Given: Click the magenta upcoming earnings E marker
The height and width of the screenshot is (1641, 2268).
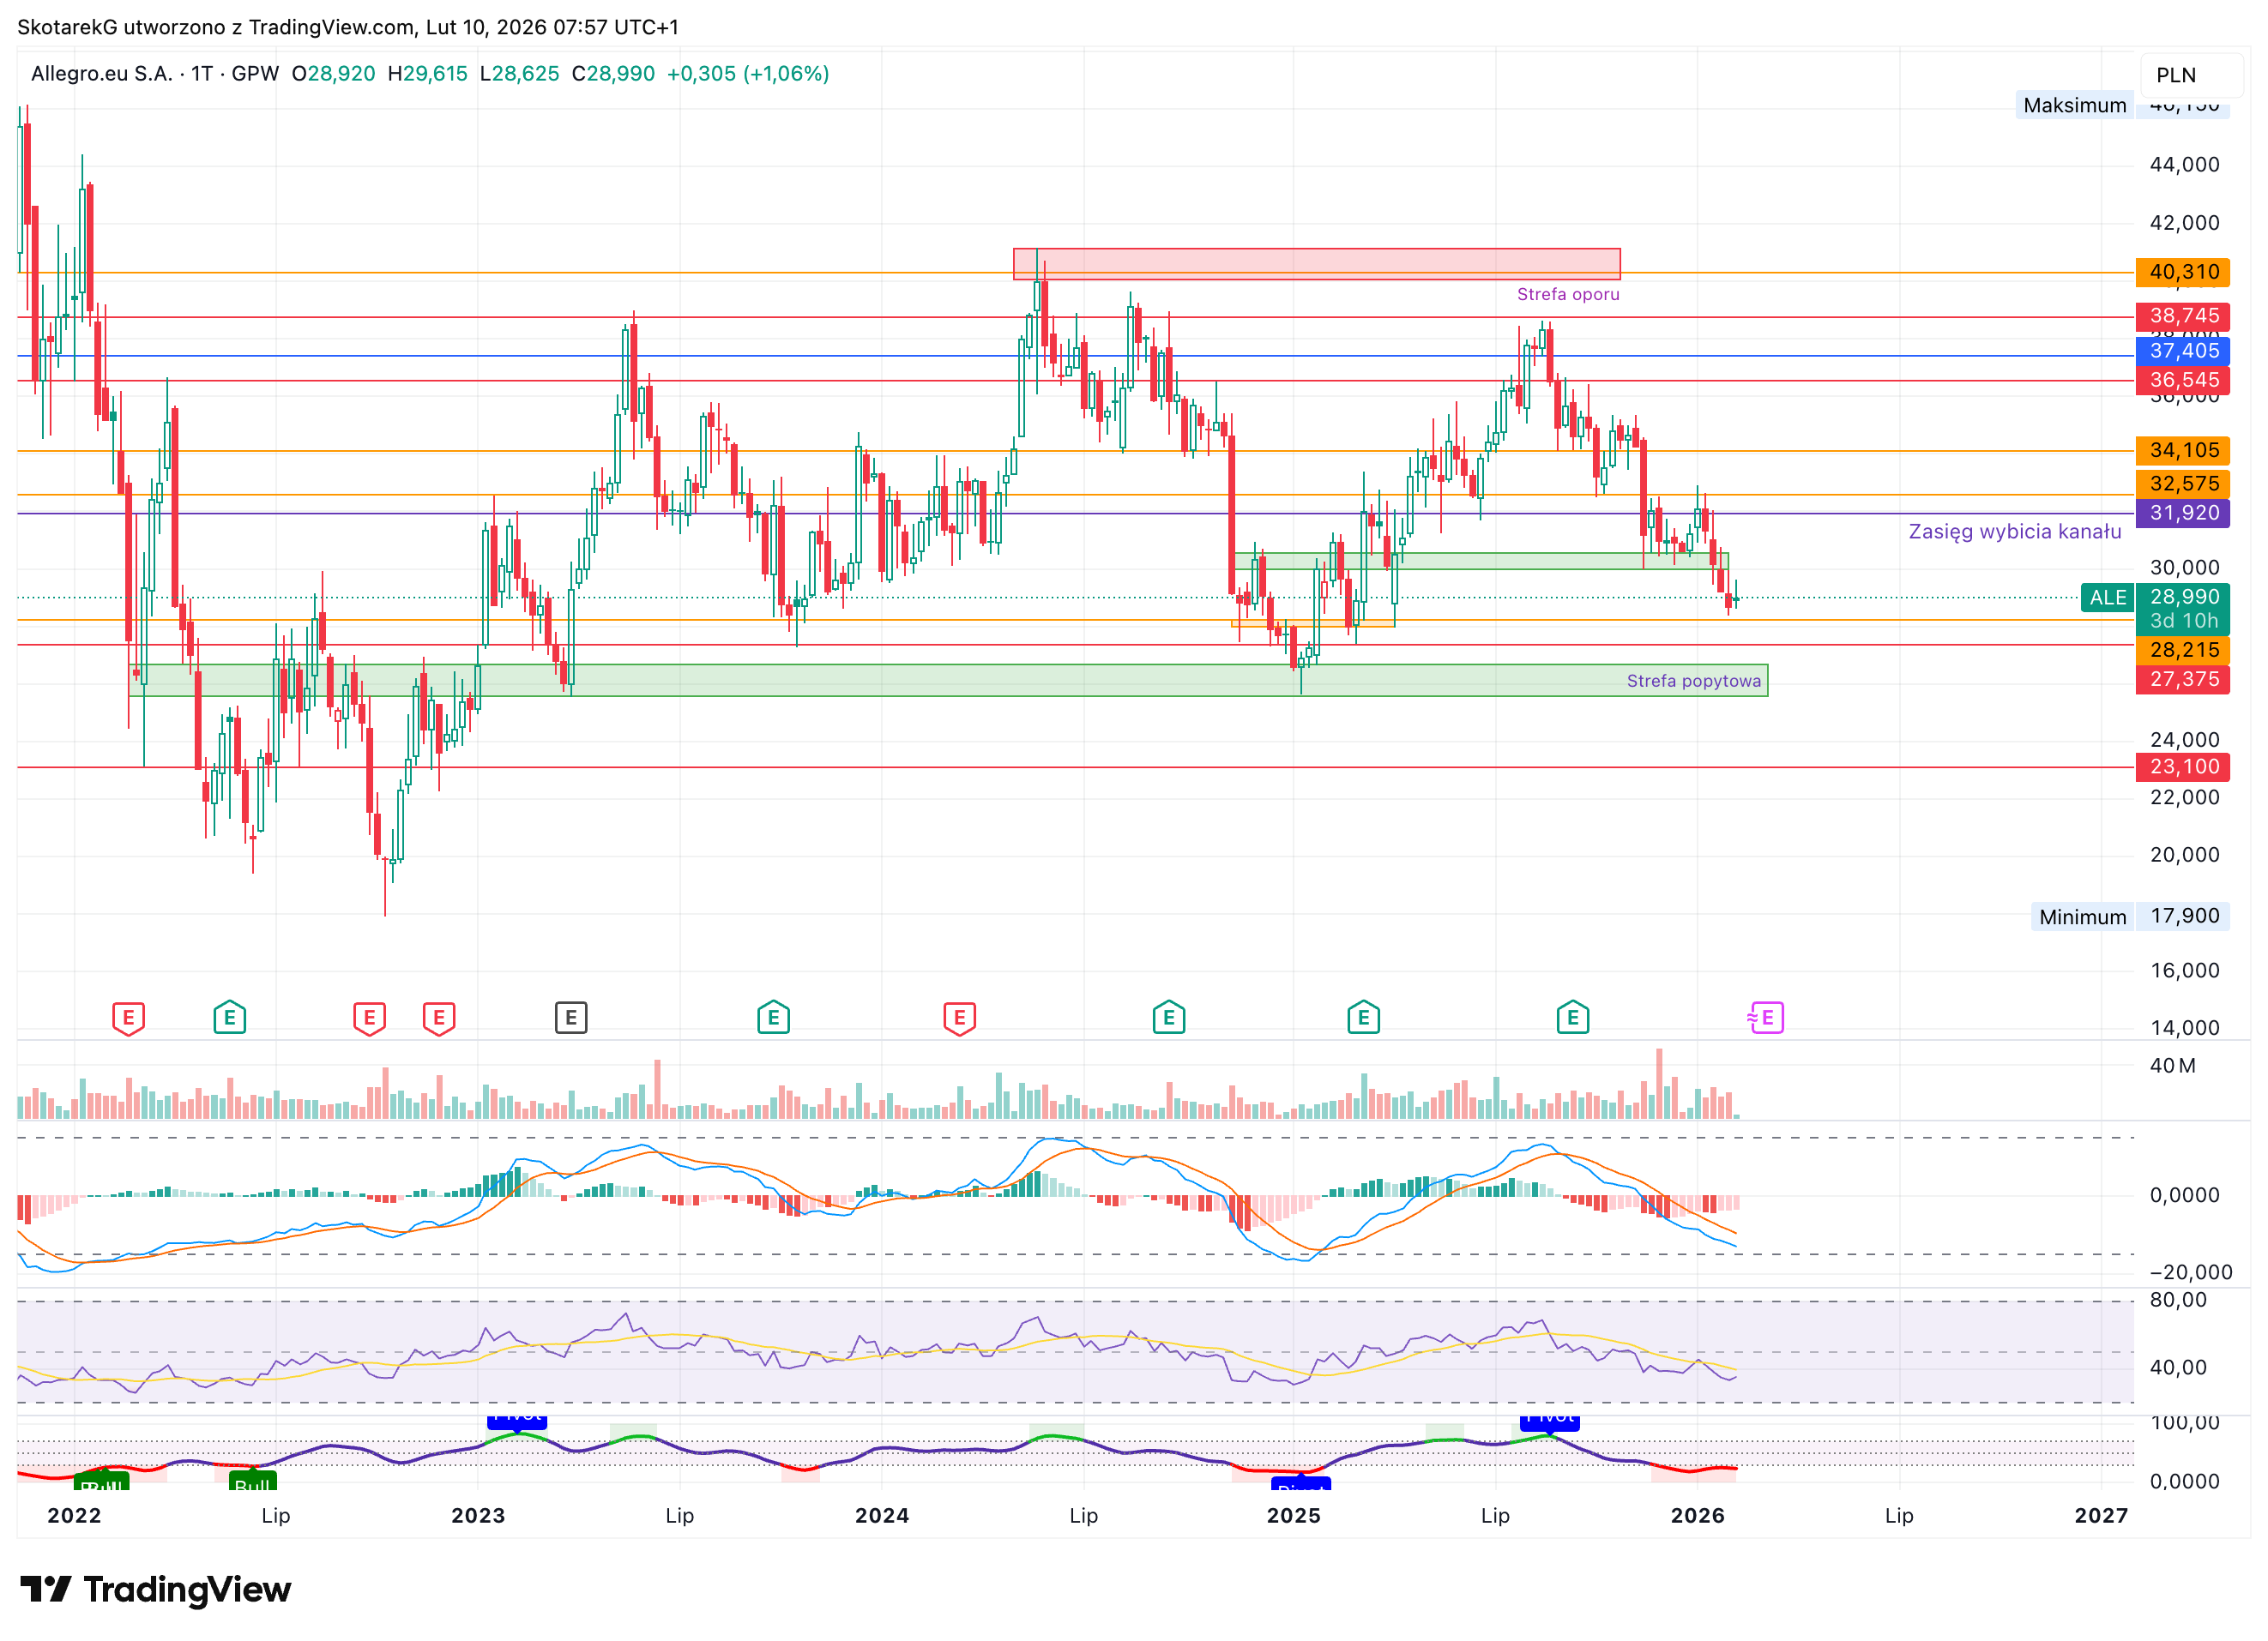Looking at the screenshot, I should (1766, 1018).
